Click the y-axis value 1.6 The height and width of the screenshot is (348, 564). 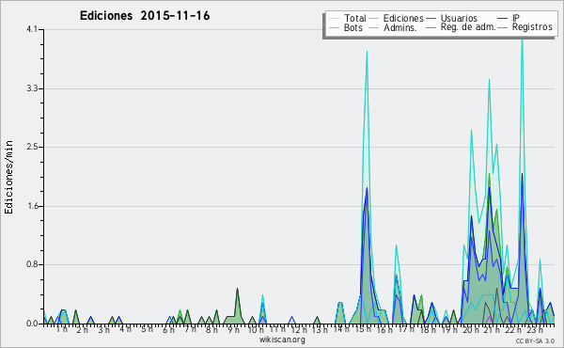pos(32,206)
